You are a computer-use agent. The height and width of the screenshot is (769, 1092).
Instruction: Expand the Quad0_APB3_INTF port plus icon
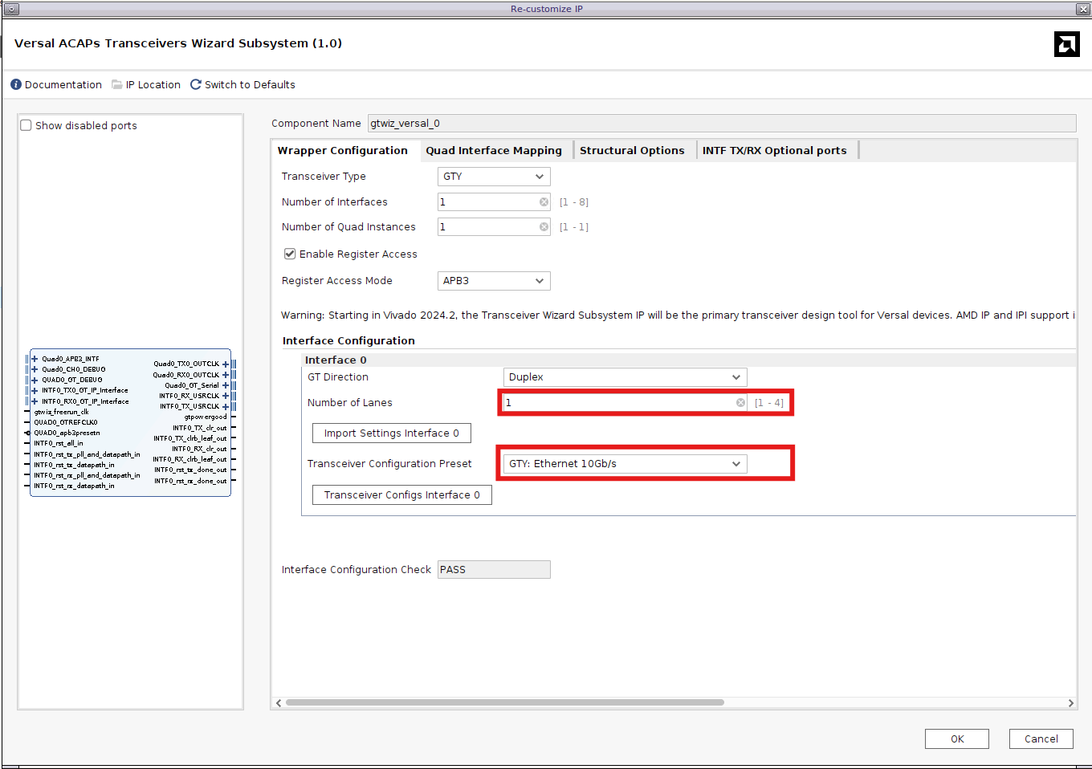click(35, 360)
